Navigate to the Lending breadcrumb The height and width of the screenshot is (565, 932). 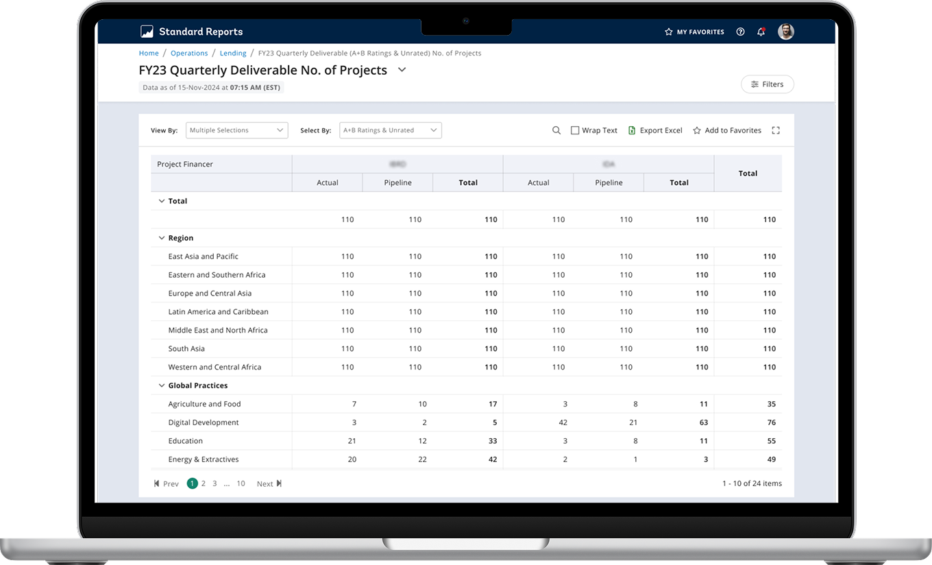click(233, 53)
